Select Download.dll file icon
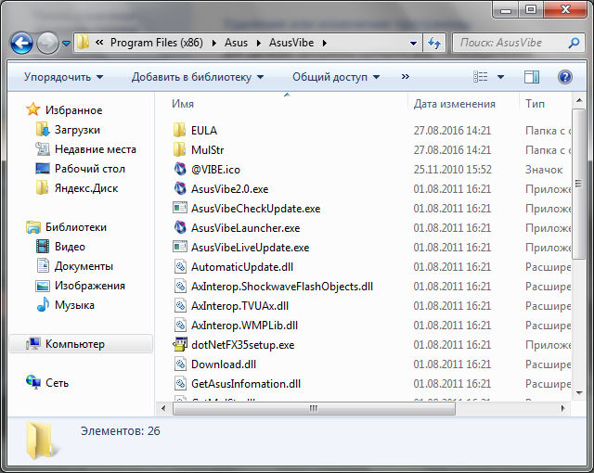 pos(180,364)
